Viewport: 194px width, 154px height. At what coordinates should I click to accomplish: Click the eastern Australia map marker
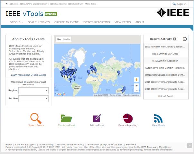(x=125, y=89)
